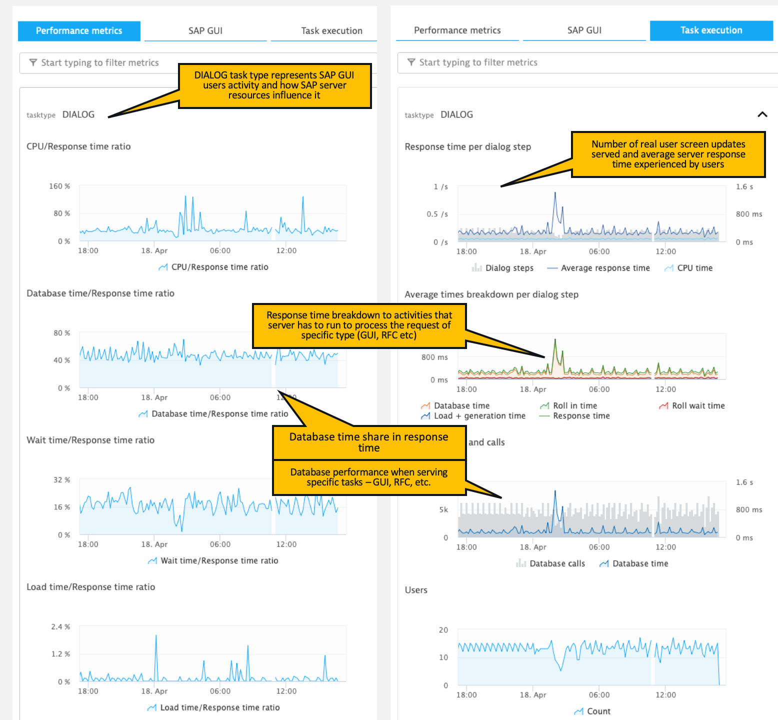Toggle Database calls legend series
This screenshot has height=720, width=778.
click(x=550, y=563)
